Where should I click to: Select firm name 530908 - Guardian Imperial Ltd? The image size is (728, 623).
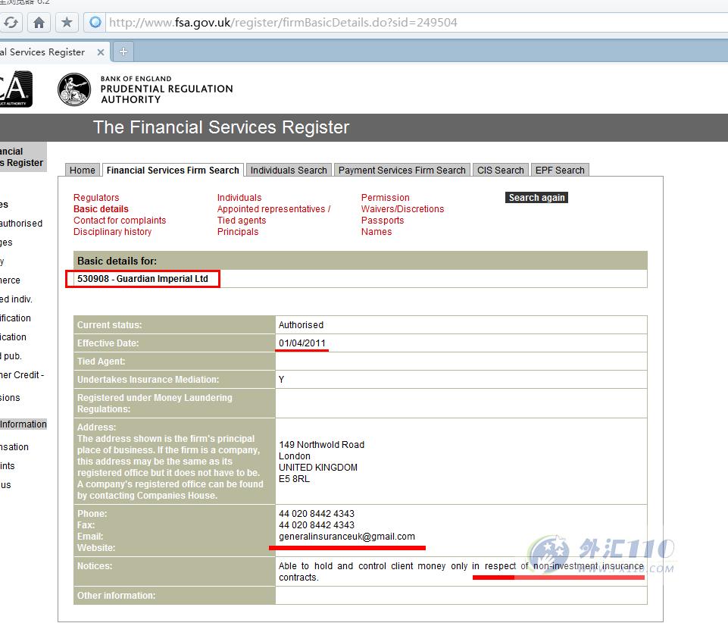coord(142,279)
